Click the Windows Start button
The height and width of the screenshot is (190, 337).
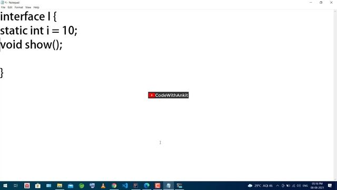coord(5,185)
